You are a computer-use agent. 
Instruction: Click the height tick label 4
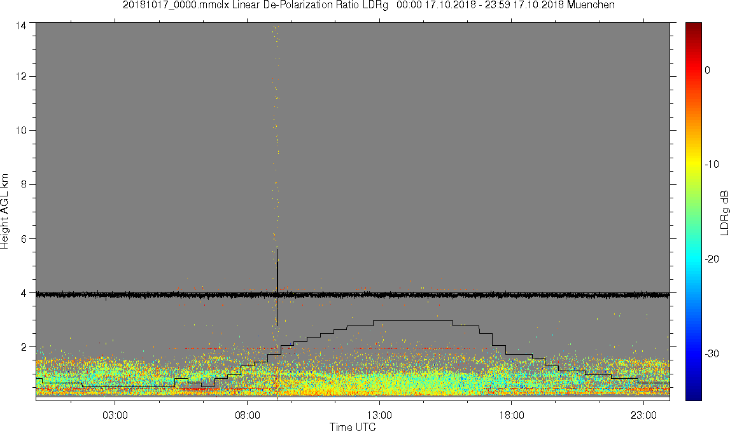pyautogui.click(x=24, y=293)
